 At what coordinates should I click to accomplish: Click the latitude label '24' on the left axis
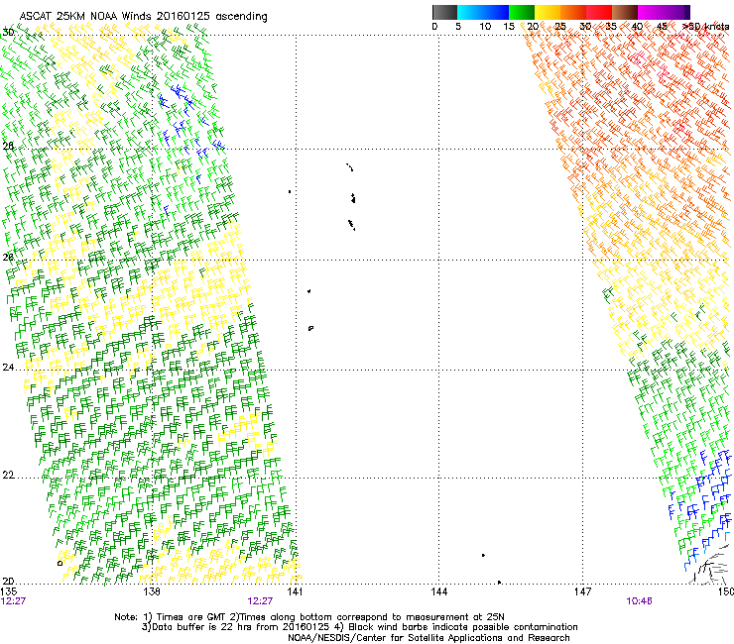pos(8,368)
